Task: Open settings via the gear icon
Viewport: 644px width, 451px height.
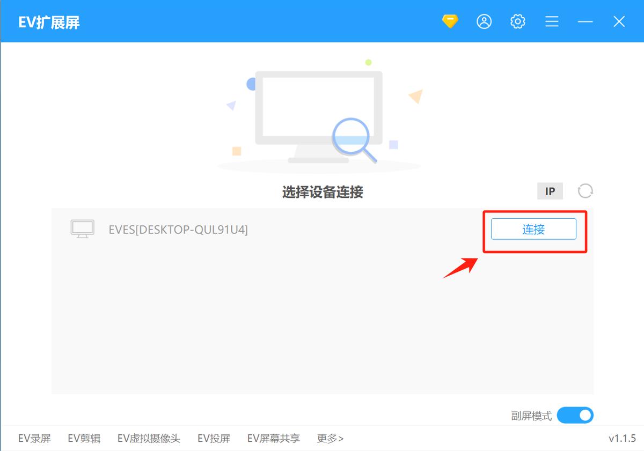Action: click(x=518, y=21)
